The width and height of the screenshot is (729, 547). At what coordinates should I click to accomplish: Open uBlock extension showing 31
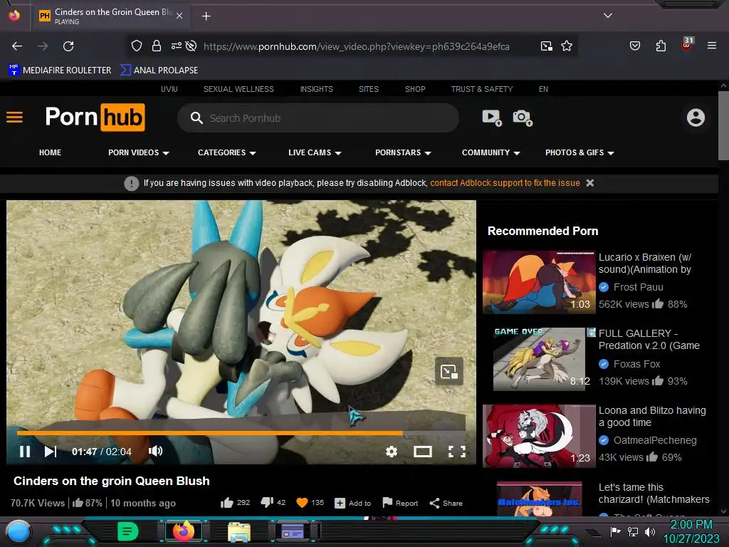687,45
